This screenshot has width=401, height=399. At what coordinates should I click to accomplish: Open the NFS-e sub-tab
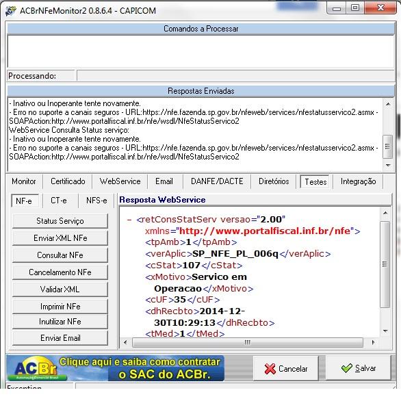coord(96,201)
